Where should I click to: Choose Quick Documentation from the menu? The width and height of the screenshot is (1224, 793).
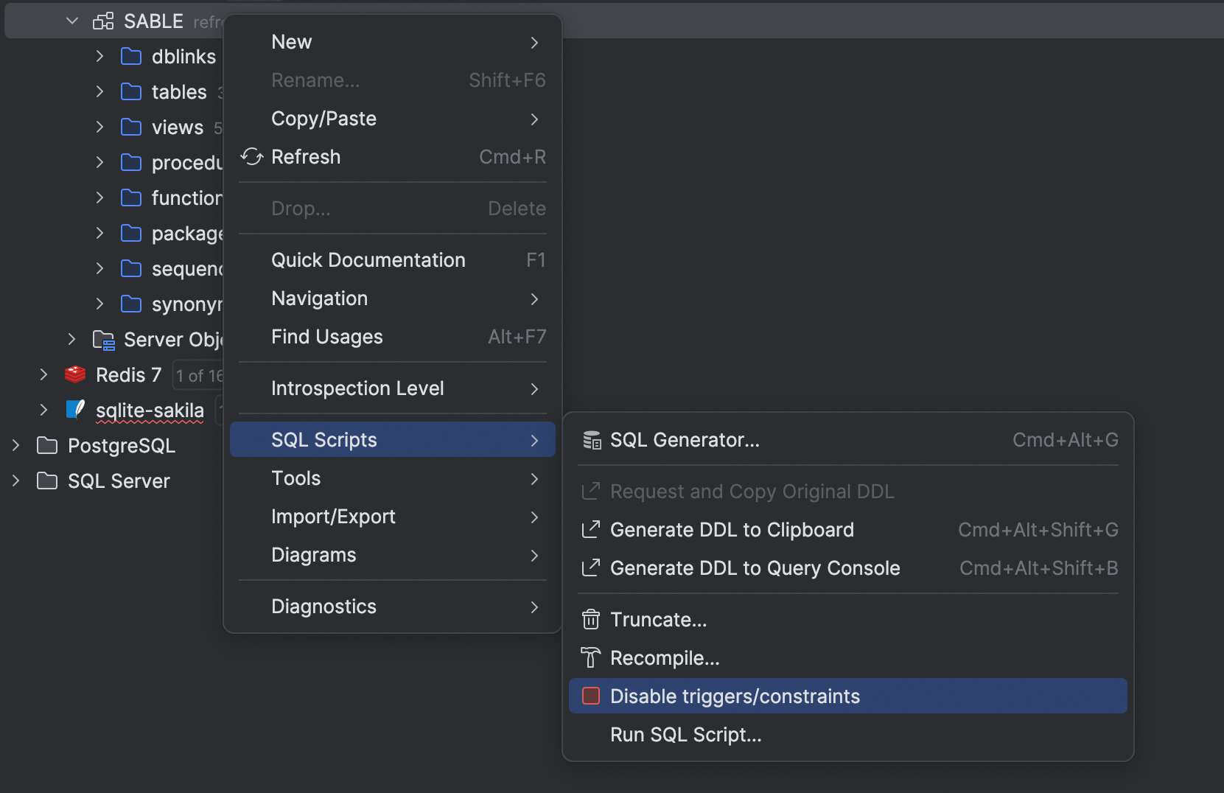click(x=368, y=259)
